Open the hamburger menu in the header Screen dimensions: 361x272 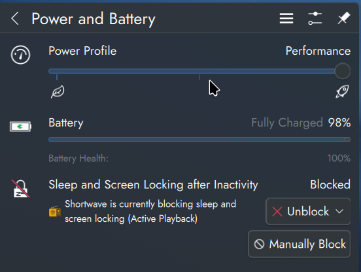pyautogui.click(x=286, y=18)
